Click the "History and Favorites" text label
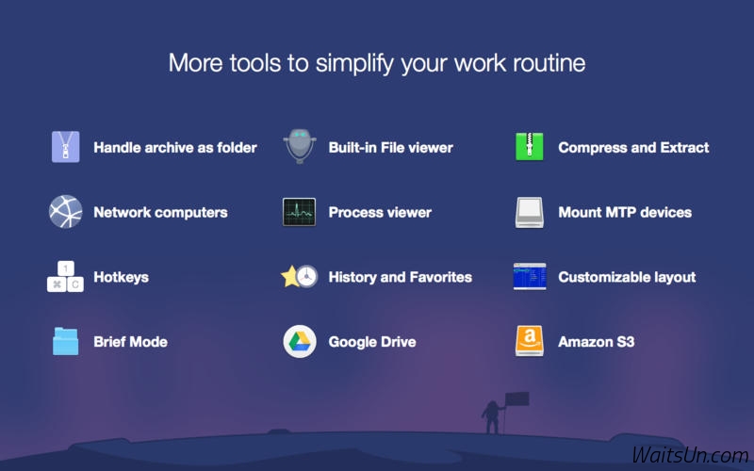Screen dimensions: 754x471 coord(400,277)
